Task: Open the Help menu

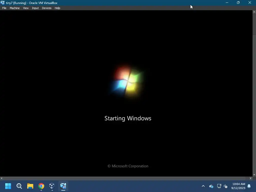Action: [57, 8]
